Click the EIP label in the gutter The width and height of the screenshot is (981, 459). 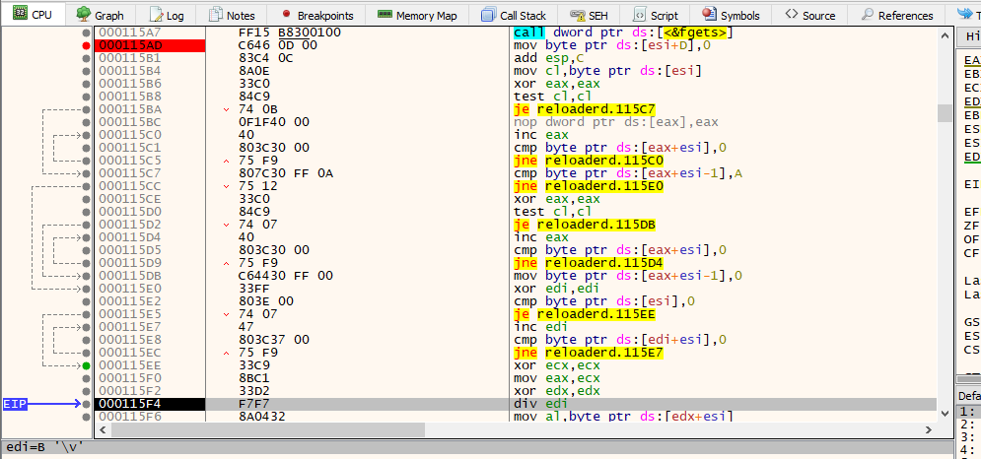(15, 404)
